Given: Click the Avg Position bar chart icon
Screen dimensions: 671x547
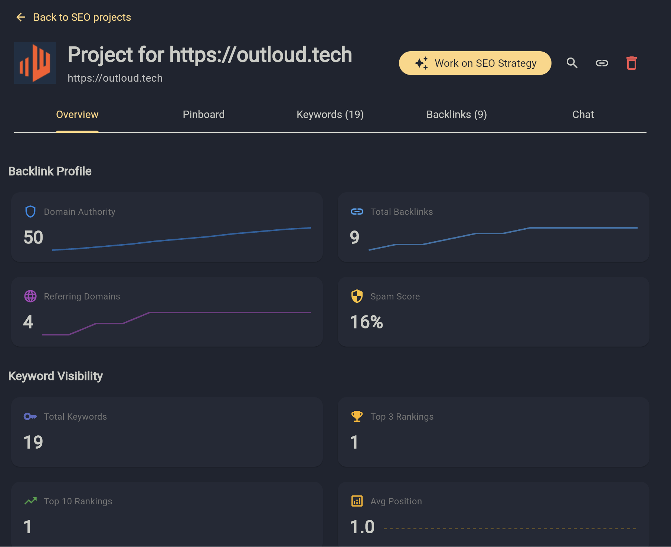Looking at the screenshot, I should point(357,501).
